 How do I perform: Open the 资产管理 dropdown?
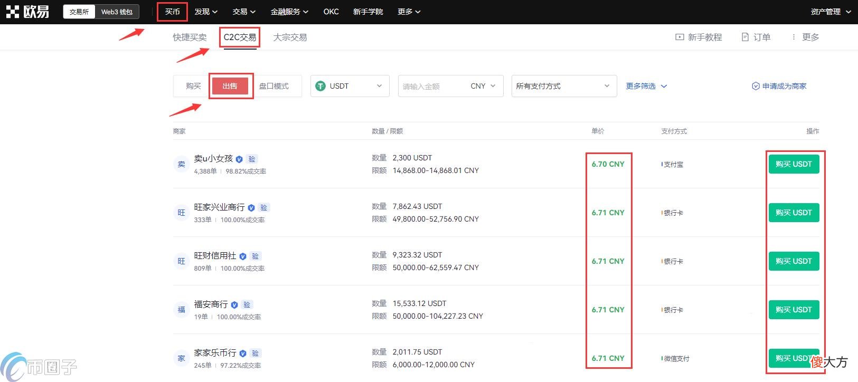pyautogui.click(x=831, y=12)
